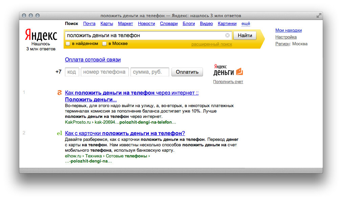Click the Yandex logo
The height and width of the screenshot is (200, 342).
[41, 35]
